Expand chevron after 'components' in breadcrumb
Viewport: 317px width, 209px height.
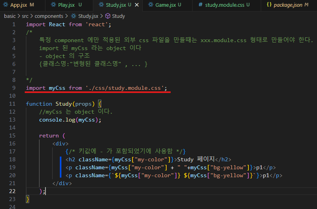tap(66, 16)
